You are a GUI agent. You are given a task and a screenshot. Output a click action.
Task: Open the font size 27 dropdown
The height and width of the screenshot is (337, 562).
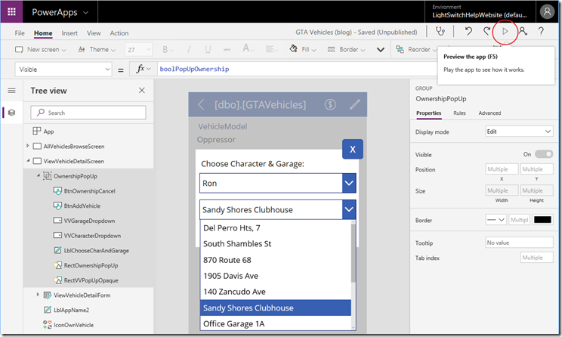pyautogui.click(x=139, y=49)
